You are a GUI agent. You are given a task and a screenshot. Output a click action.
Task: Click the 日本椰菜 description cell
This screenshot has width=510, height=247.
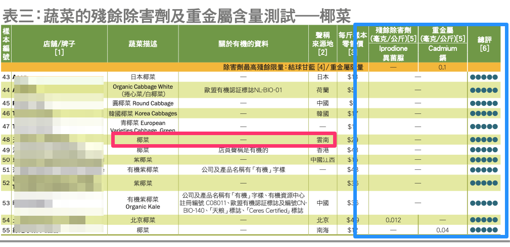[143, 77]
